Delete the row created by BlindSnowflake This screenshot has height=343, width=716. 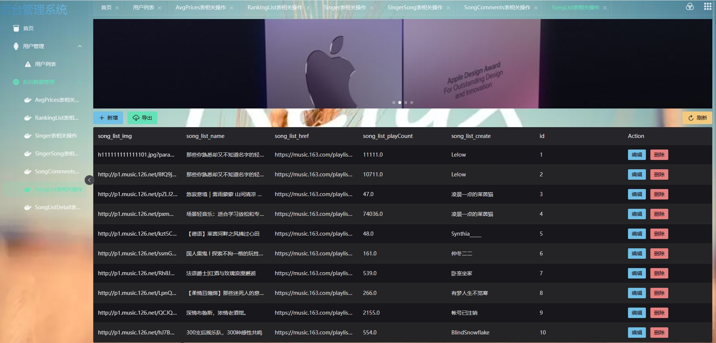pos(659,333)
